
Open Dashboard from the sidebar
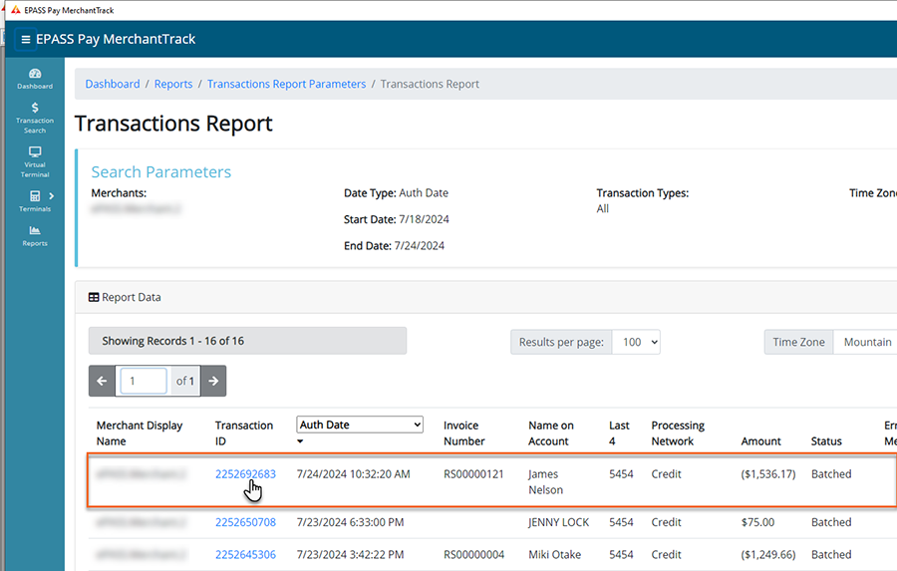pyautogui.click(x=35, y=79)
